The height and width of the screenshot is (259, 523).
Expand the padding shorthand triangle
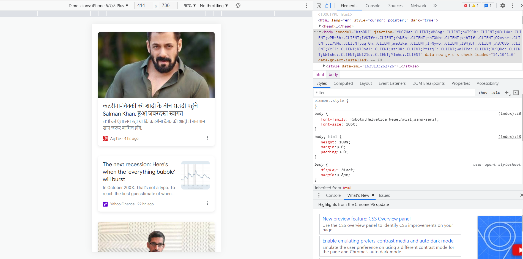pyautogui.click(x=341, y=152)
